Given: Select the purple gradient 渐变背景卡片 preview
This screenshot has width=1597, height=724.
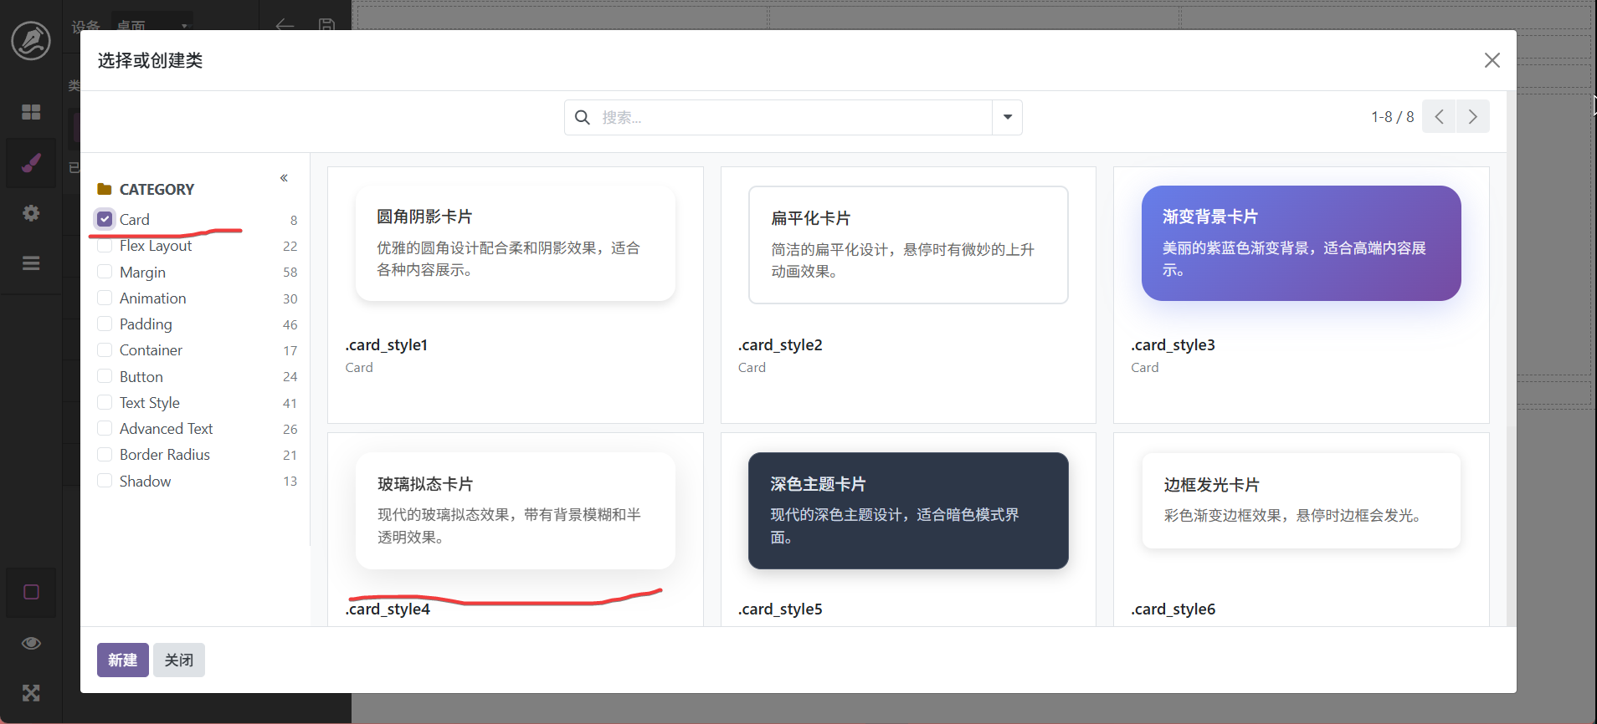Looking at the screenshot, I should click(x=1301, y=243).
